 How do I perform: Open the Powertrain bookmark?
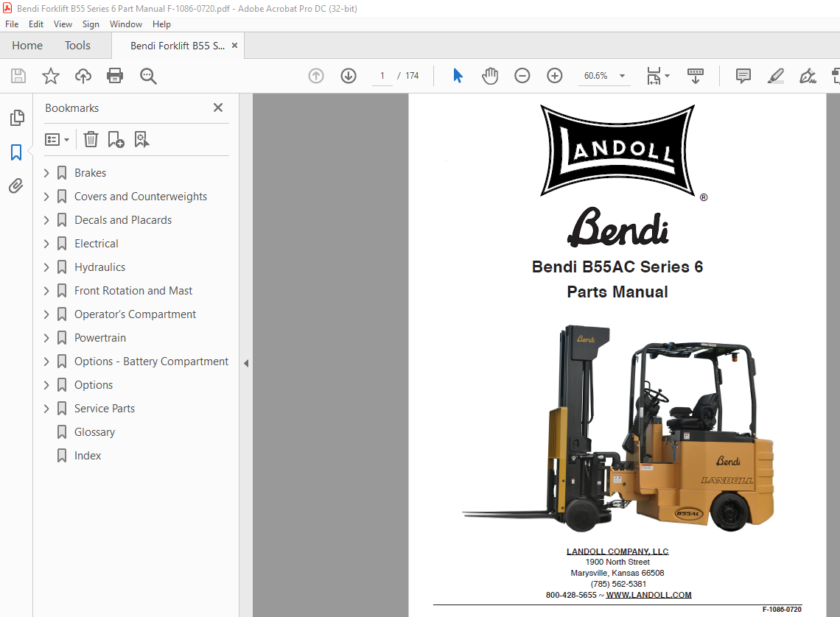tap(99, 338)
